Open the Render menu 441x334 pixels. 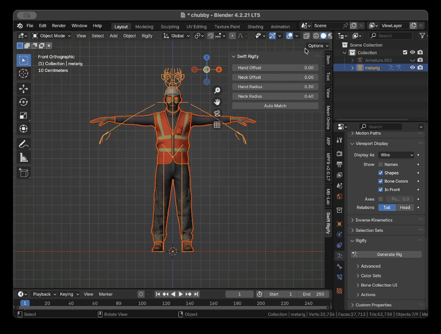59,26
